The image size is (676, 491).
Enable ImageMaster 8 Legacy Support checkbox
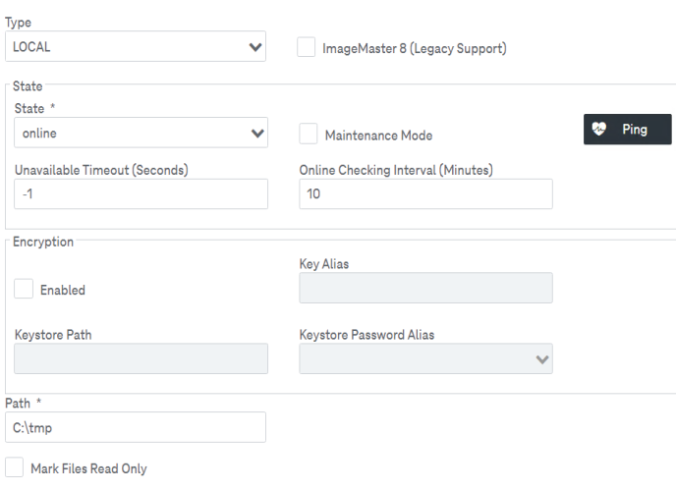click(307, 47)
